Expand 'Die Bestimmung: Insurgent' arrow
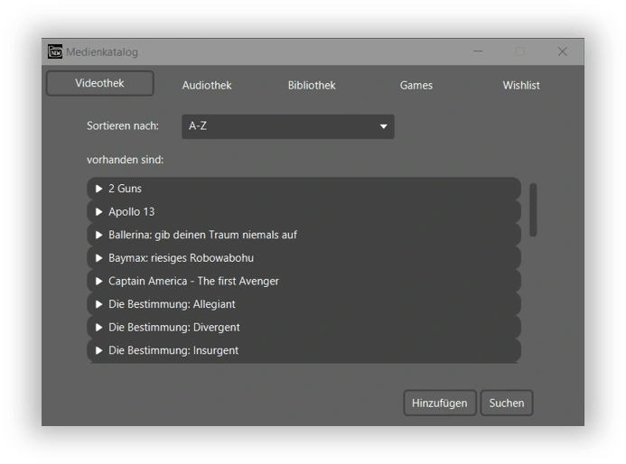Viewport: 626px width, 464px height. [98, 350]
